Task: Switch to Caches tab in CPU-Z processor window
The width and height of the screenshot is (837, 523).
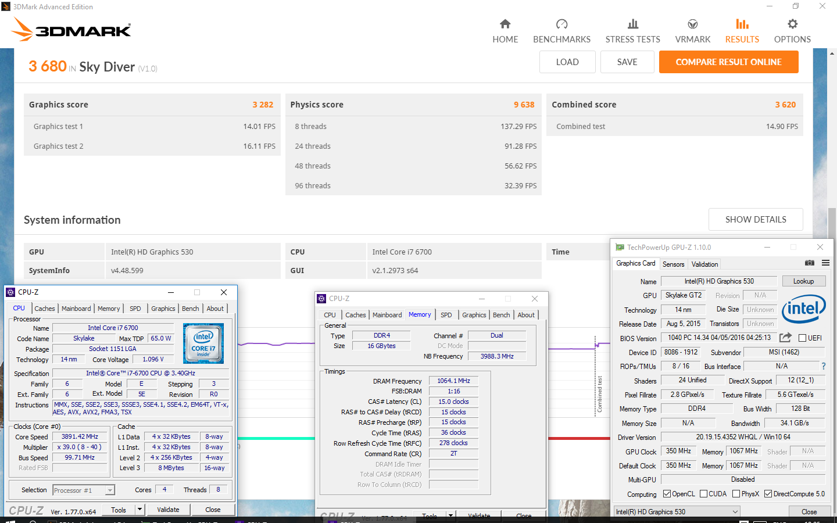Action: [44, 309]
